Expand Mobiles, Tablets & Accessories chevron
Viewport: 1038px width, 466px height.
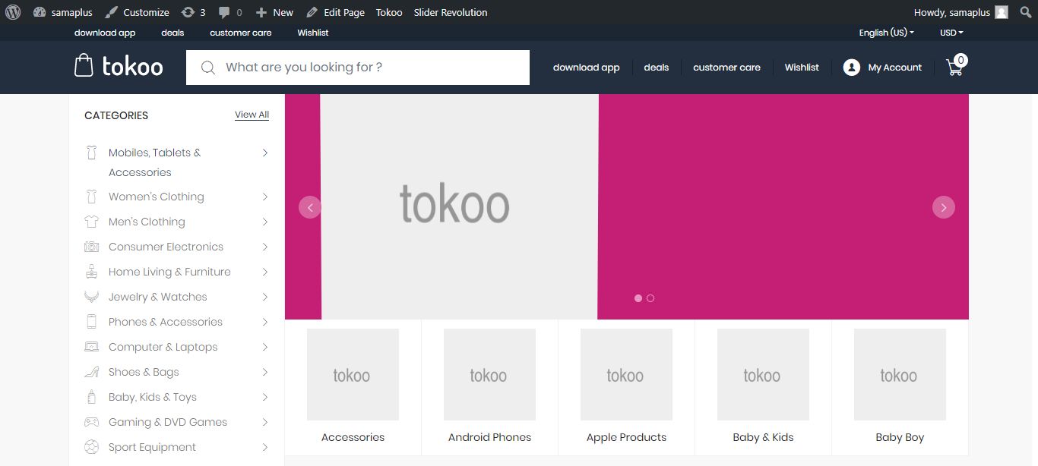265,153
